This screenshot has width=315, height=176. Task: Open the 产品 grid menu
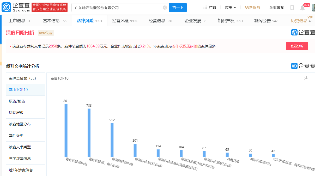pos(210,7)
